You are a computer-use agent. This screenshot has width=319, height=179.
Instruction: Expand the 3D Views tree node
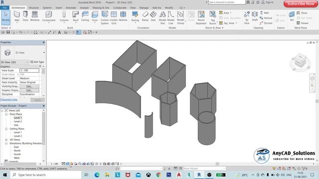tap(6, 140)
